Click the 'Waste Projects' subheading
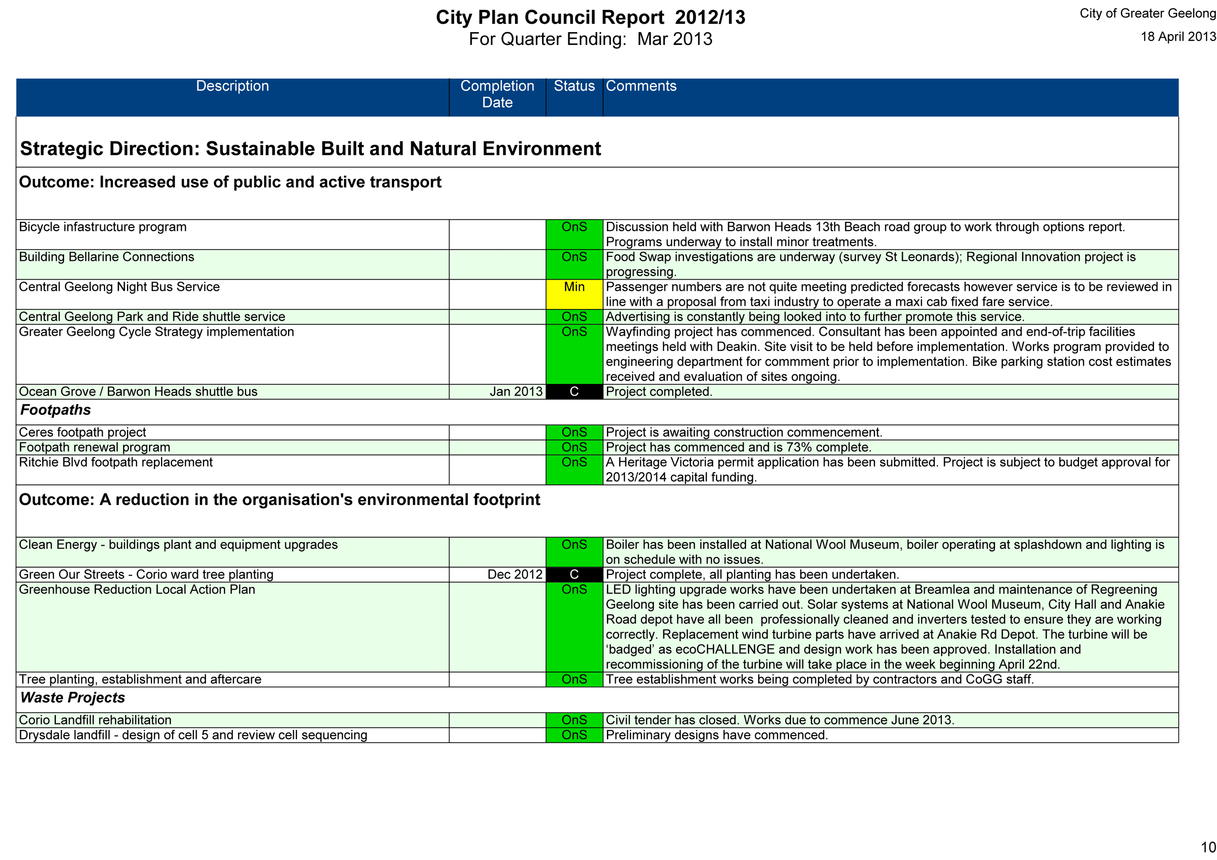This screenshot has width=1217, height=860. click(72, 698)
